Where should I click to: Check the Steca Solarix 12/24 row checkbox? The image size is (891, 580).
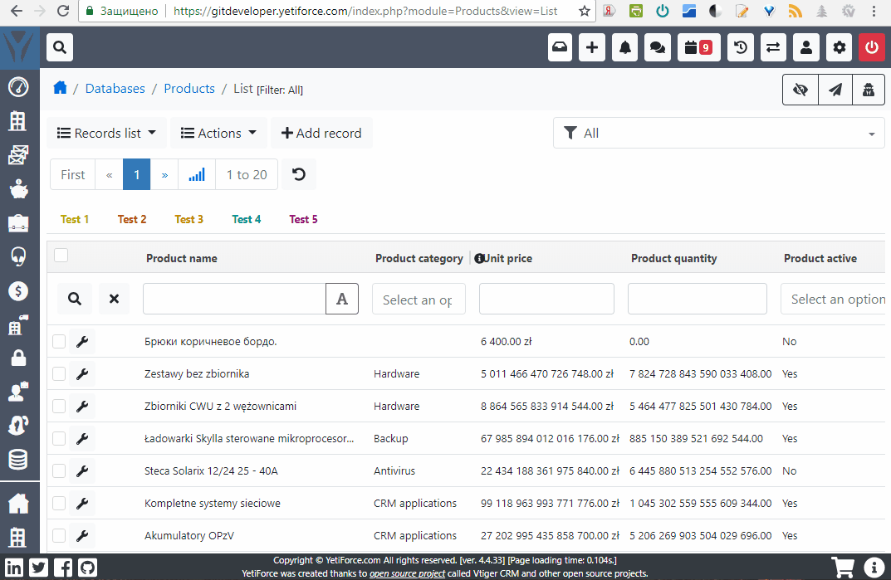pos(59,471)
